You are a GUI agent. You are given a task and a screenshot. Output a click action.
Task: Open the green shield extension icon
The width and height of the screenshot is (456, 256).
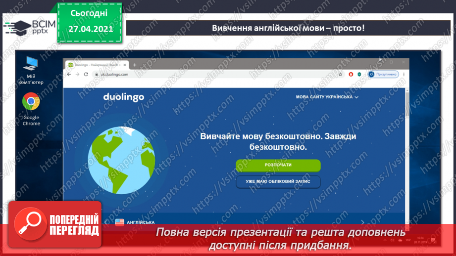click(x=359, y=74)
